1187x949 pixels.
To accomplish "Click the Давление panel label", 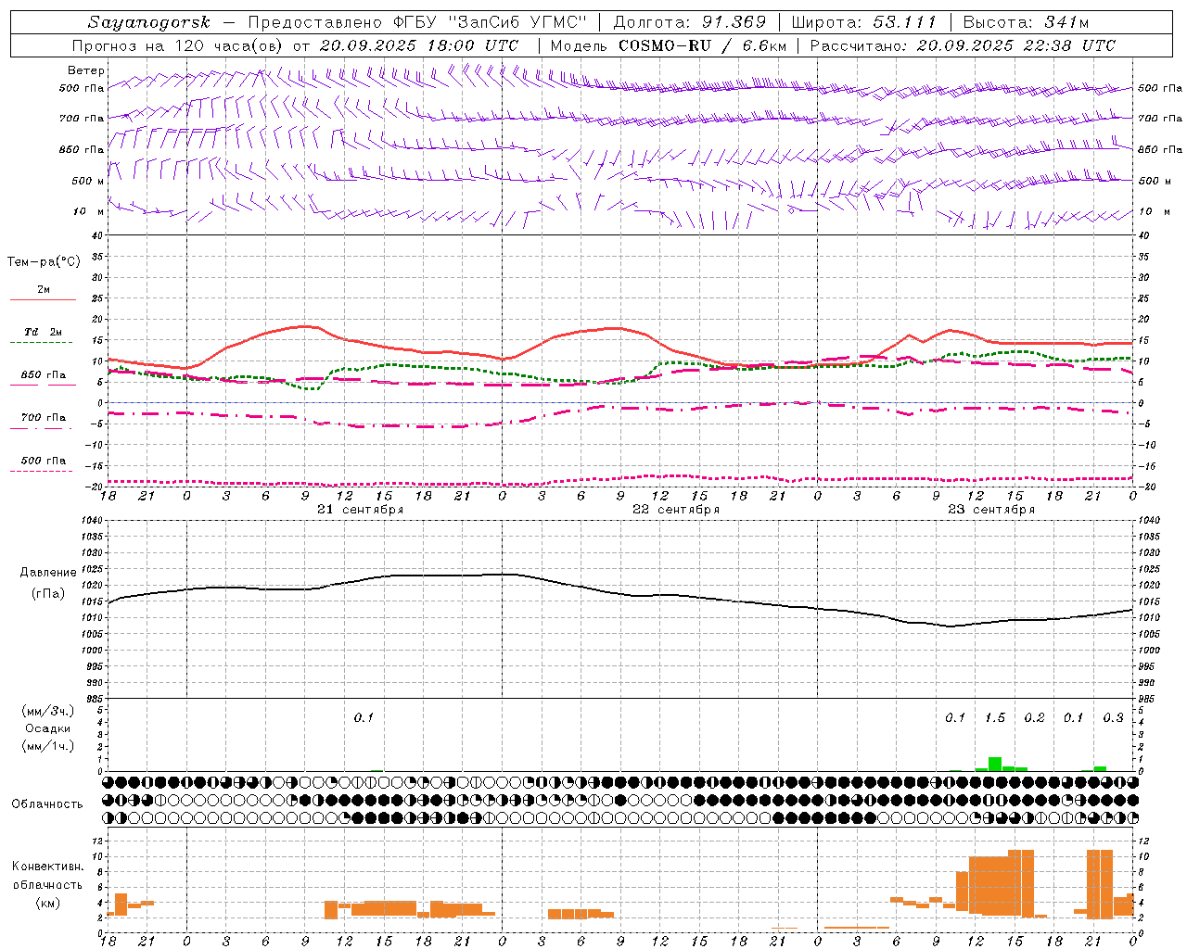I will pyautogui.click(x=48, y=573).
